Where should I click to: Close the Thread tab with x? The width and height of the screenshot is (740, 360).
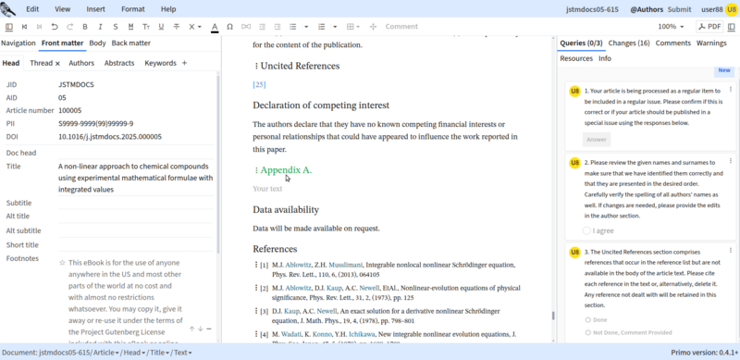click(x=57, y=63)
